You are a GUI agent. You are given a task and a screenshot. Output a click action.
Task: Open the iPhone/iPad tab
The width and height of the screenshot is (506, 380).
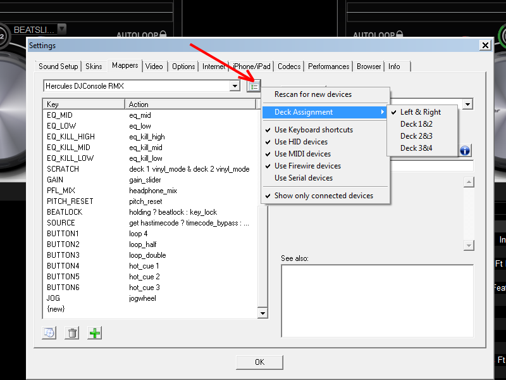(251, 66)
